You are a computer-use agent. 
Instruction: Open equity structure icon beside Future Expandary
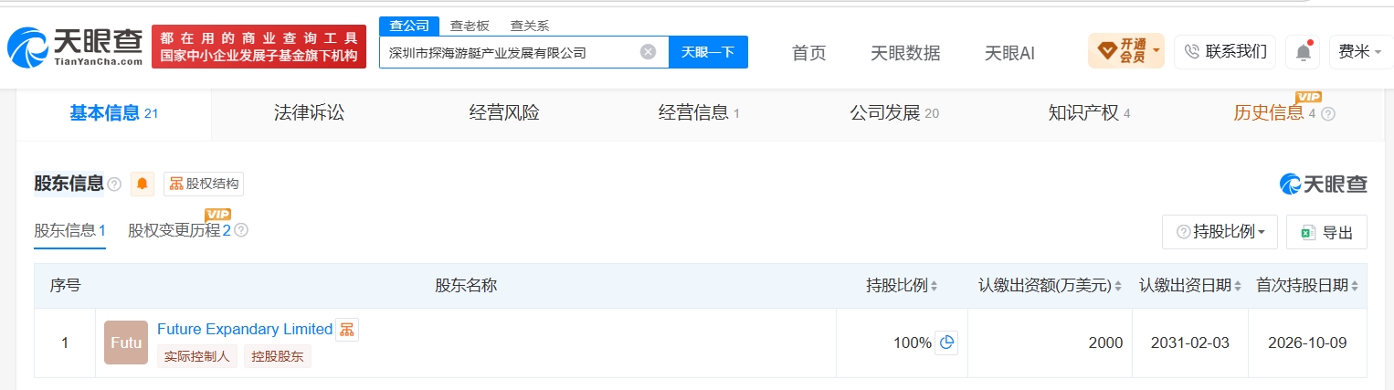347,330
